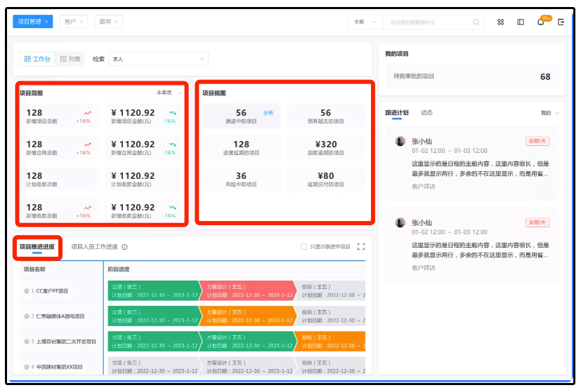Screen dimensions: 581x390
Task: Expand progress table to fullscreen
Action: click(x=361, y=246)
